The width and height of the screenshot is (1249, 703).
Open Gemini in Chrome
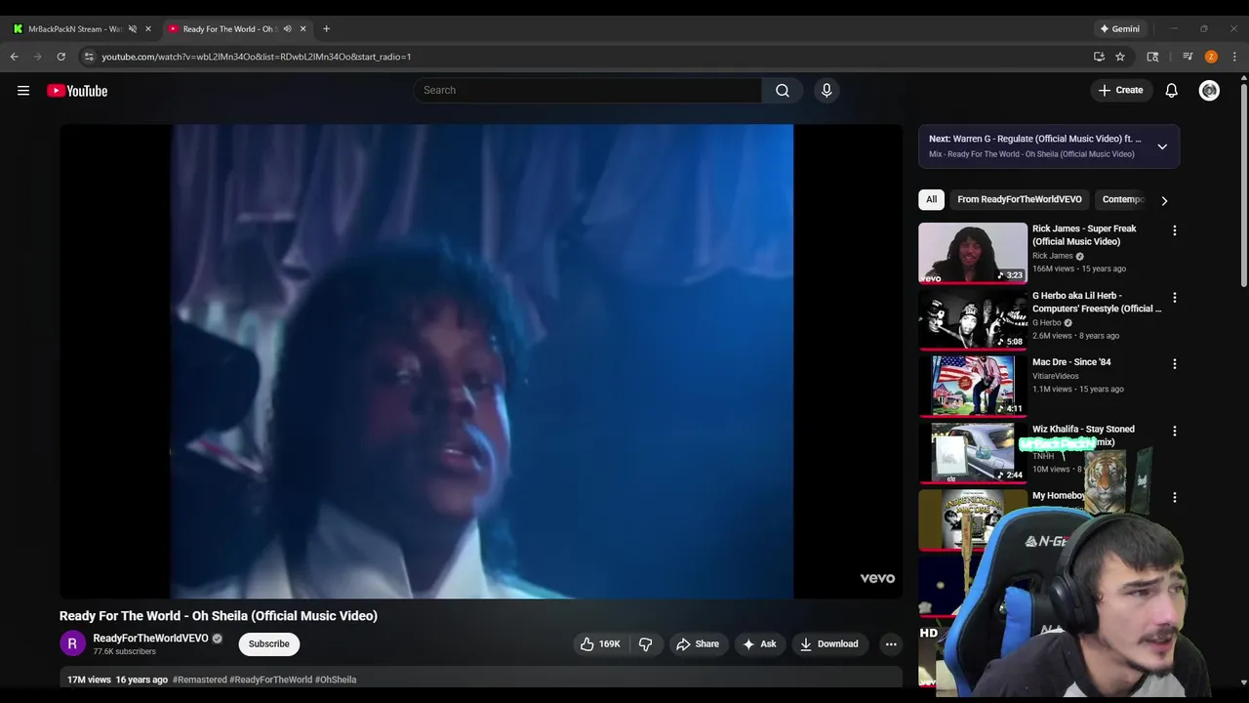point(1119,29)
